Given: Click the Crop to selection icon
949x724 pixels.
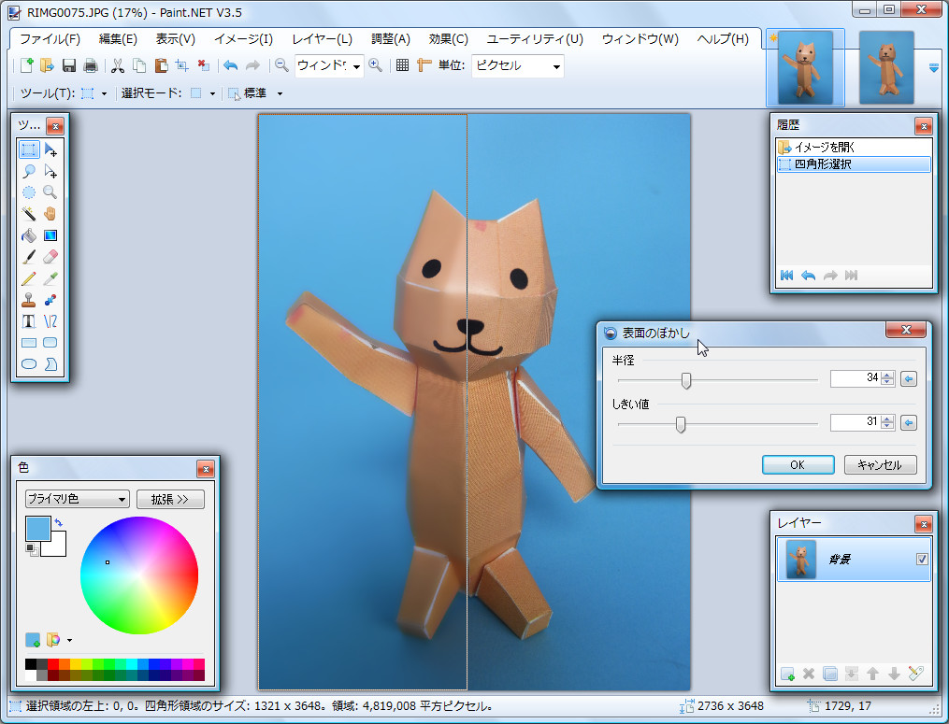Looking at the screenshot, I should tap(182, 65).
